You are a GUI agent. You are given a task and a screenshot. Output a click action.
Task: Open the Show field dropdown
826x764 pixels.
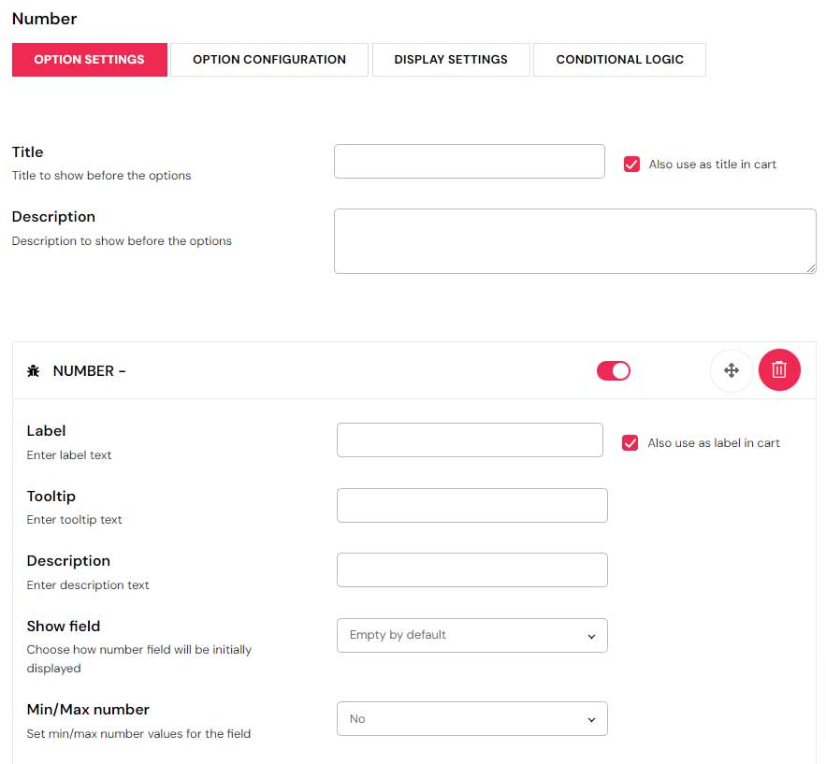pyautogui.click(x=471, y=635)
